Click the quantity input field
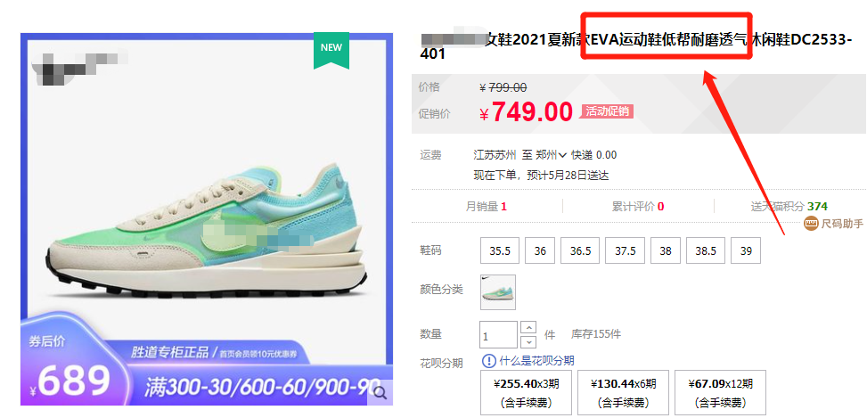The width and height of the screenshot is (867, 418). point(499,334)
